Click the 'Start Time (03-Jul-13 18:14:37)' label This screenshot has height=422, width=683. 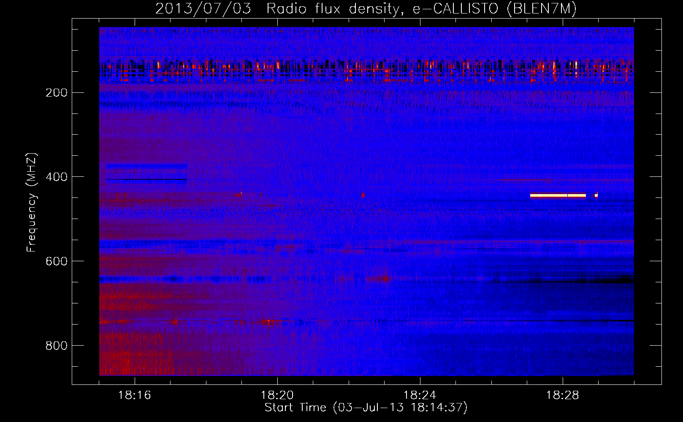366,408
